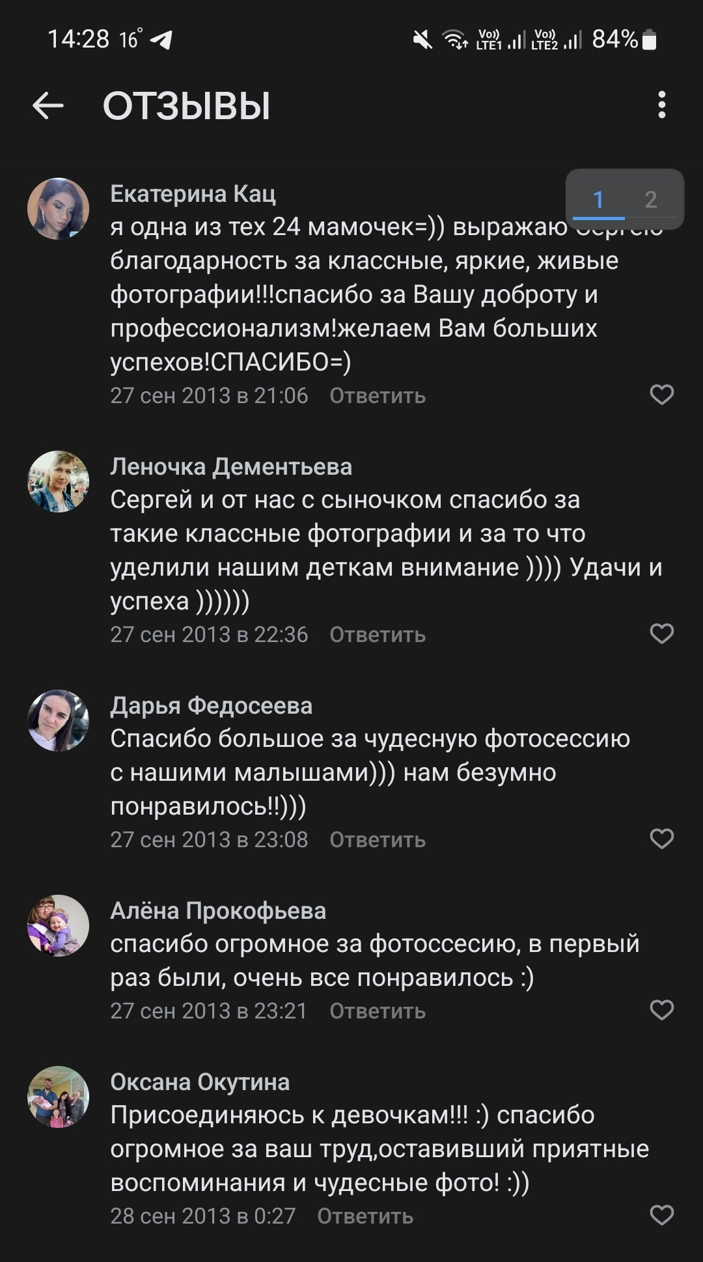Open Екатерина Кац's profile avatar

(59, 209)
